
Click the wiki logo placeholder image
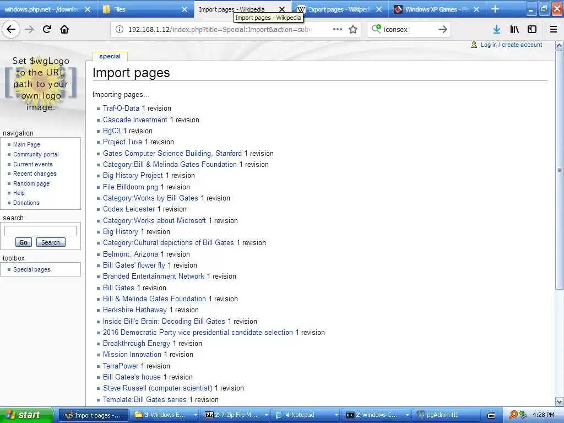(40, 84)
